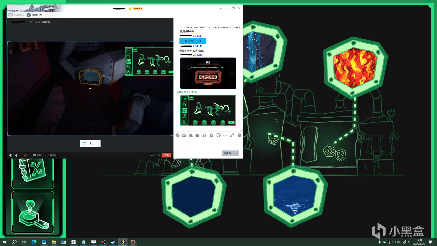The height and width of the screenshot is (246, 437).
Task: Click the timestamp 21:49:19 in chat
Action: [198, 55]
